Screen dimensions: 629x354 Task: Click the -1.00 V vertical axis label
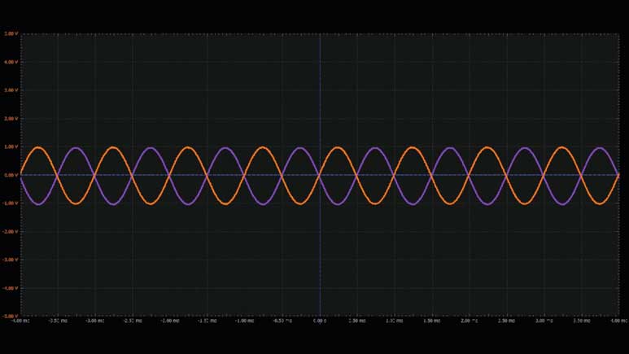(x=10, y=203)
